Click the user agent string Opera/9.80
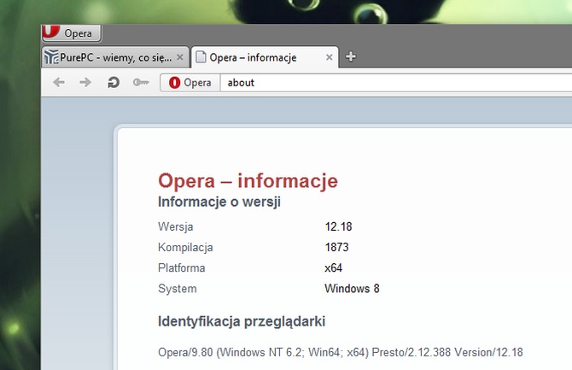 click(x=341, y=352)
